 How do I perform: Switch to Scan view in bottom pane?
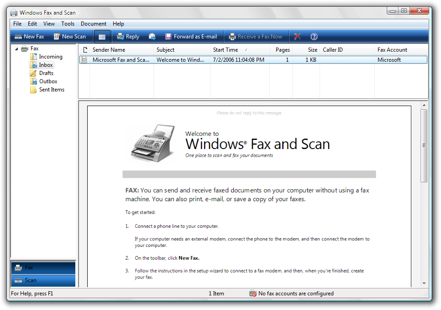pos(43,280)
